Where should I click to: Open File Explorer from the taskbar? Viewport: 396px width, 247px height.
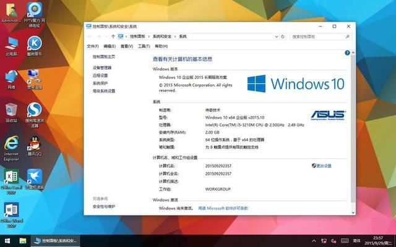click(x=23, y=240)
